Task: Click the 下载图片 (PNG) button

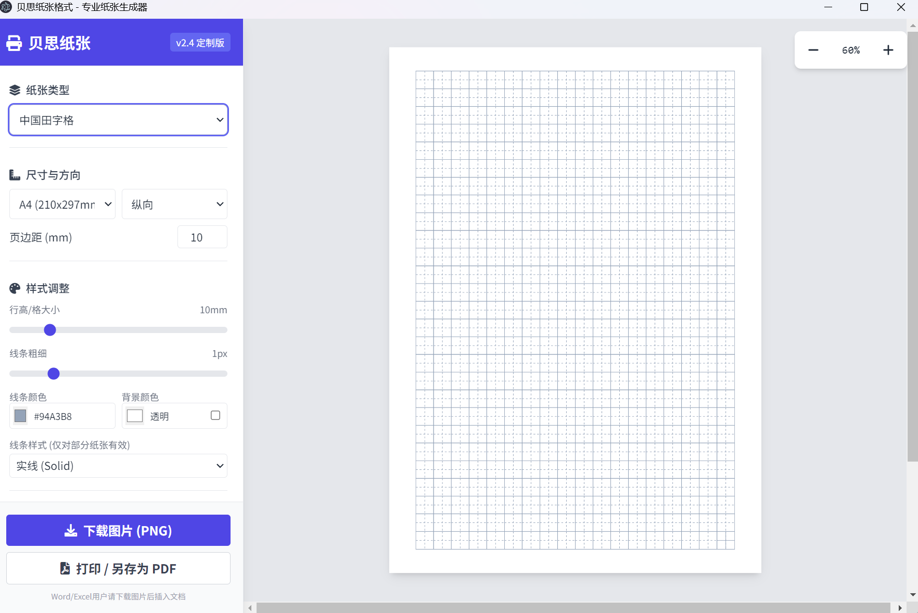Action: [118, 530]
